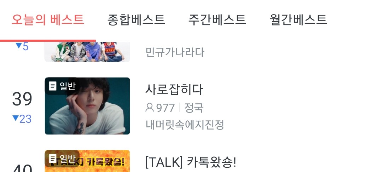
Task: Click the rank number 39
Action: [22, 99]
